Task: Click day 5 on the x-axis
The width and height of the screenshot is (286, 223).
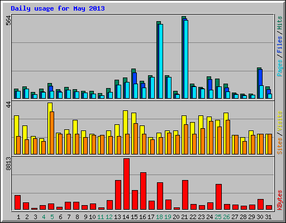Action: tap(52, 217)
